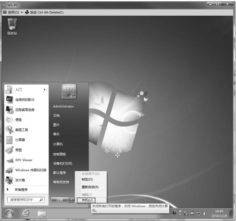The image size is (236, 221).
Task: Click the Windows 传真和扫描 icon
Action: [x=9, y=170]
